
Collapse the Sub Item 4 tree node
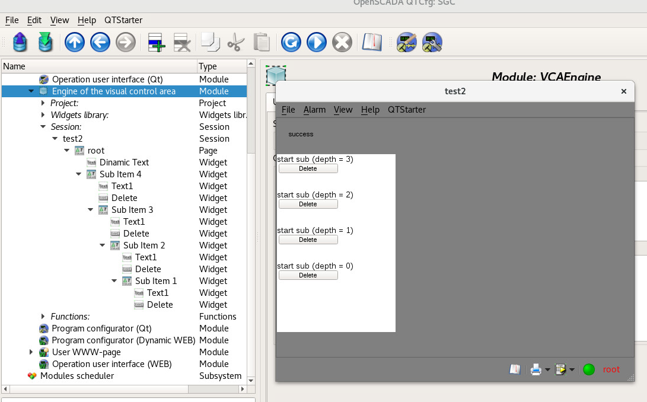pyautogui.click(x=79, y=174)
